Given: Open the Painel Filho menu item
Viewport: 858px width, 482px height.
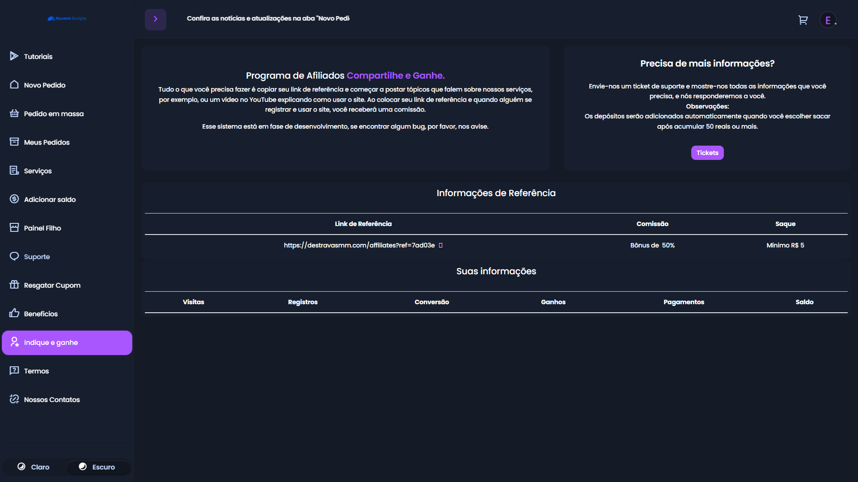Looking at the screenshot, I should 42,228.
